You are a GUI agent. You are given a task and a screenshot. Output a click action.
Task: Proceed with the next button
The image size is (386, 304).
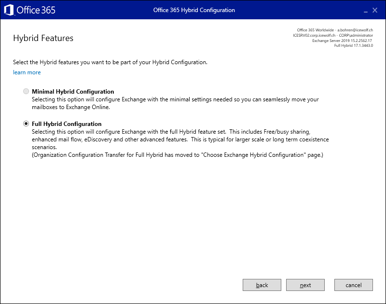[x=305, y=285]
